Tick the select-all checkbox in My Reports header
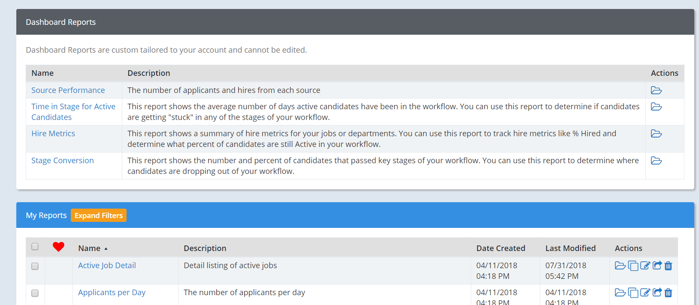The image size is (699, 305). [35, 247]
